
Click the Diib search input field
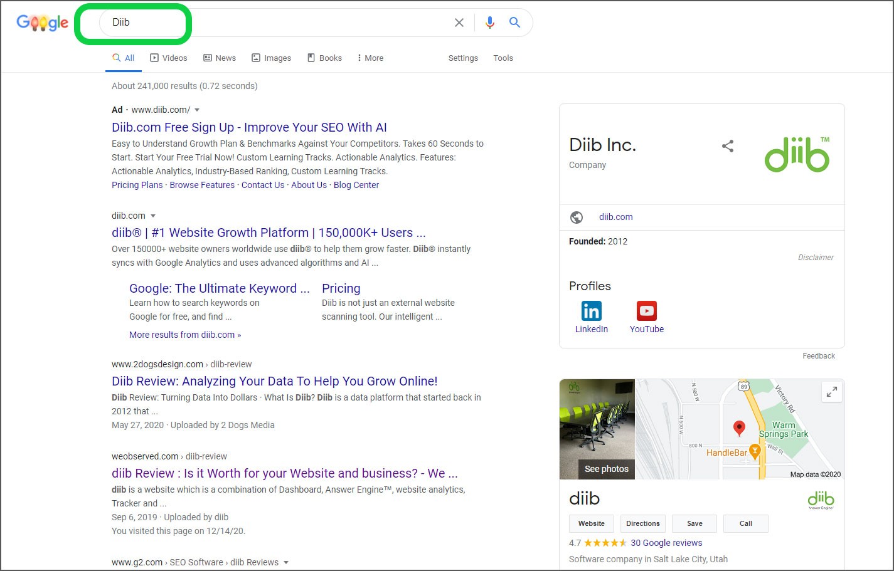[276, 23]
